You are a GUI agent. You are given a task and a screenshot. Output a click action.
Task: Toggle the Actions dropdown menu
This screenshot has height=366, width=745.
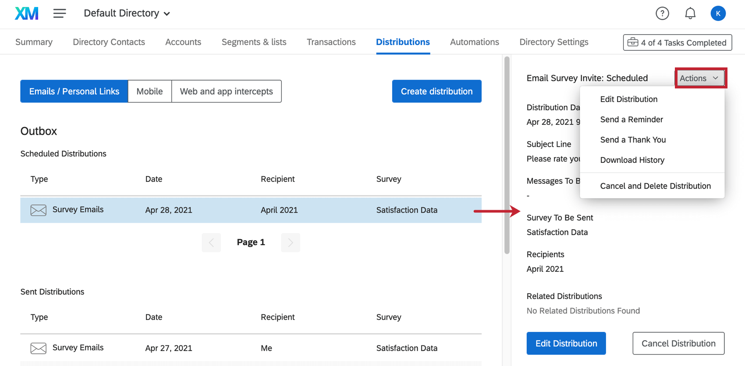(699, 78)
